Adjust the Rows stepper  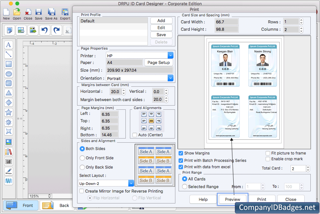(301, 22)
